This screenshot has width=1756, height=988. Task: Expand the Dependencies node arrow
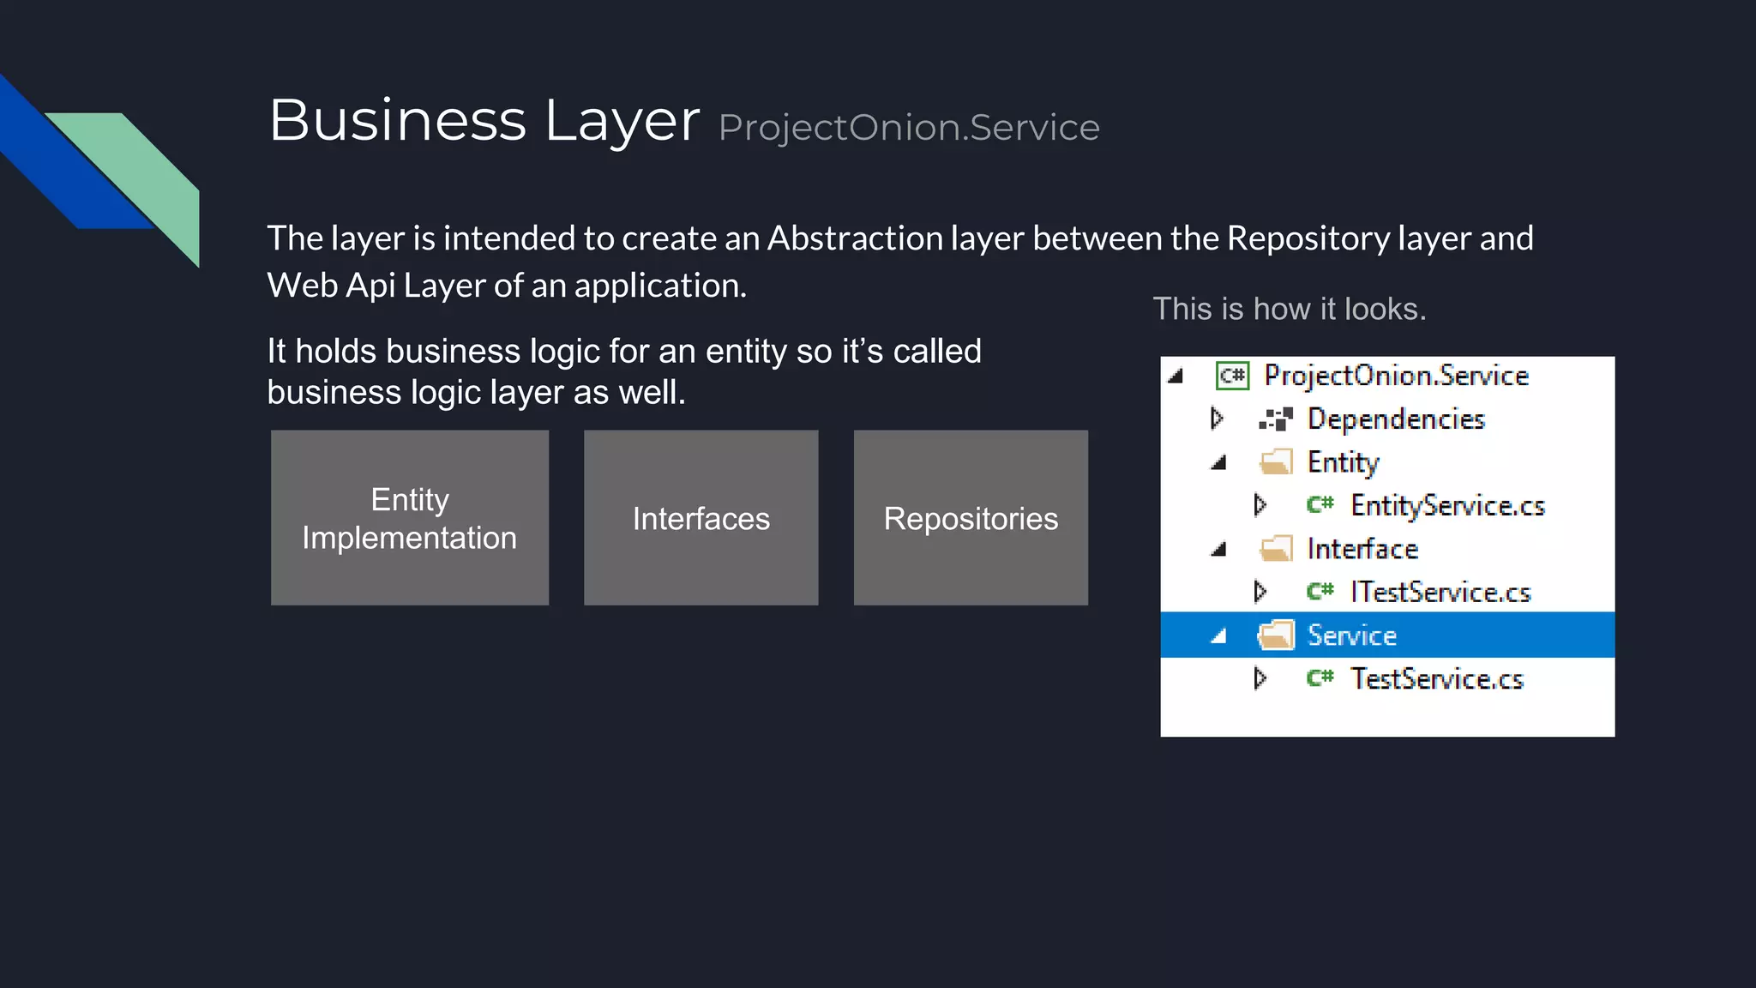(1217, 419)
